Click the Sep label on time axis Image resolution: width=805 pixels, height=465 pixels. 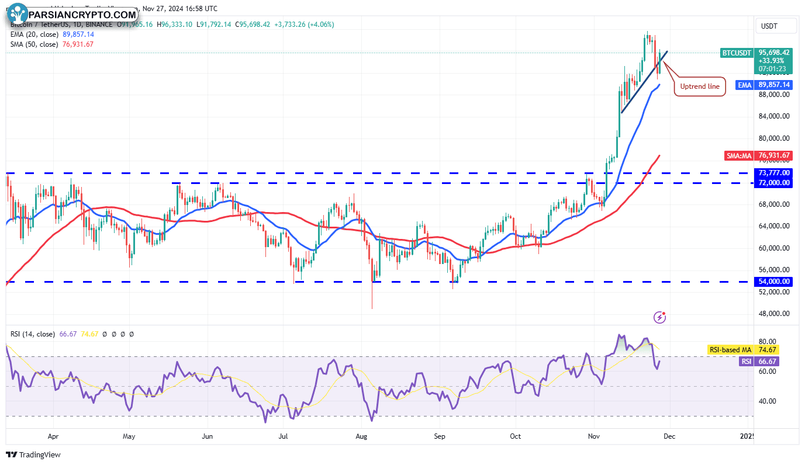tap(440, 436)
